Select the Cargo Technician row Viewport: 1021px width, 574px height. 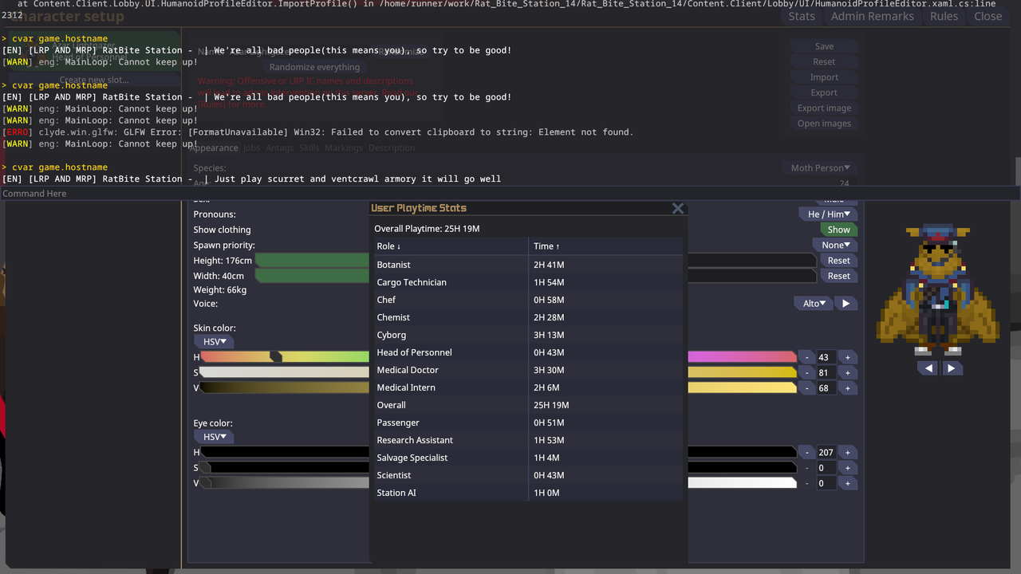coord(529,282)
